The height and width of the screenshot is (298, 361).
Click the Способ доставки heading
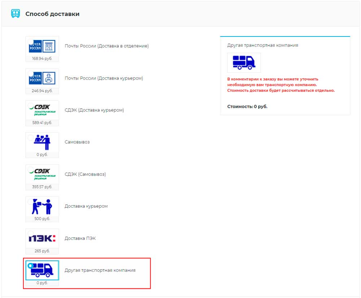click(52, 14)
